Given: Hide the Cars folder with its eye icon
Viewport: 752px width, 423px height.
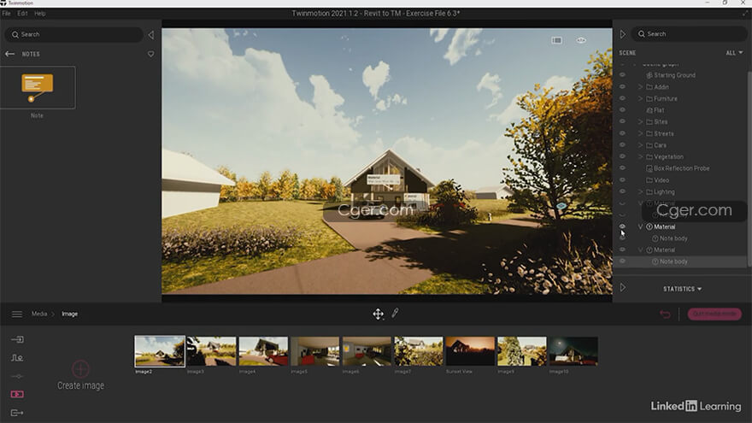Looking at the screenshot, I should [x=622, y=144].
